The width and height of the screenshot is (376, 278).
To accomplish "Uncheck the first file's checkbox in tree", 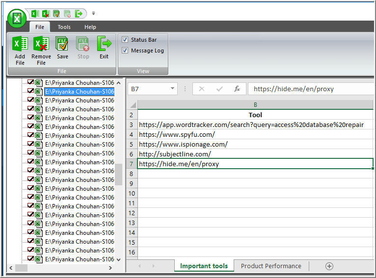I will coord(30,82).
